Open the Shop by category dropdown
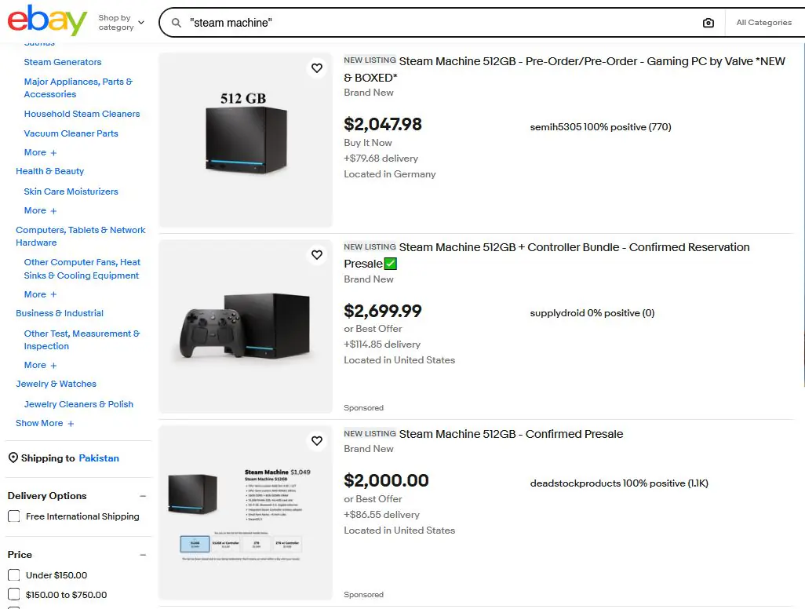805x609 pixels. 121,23
